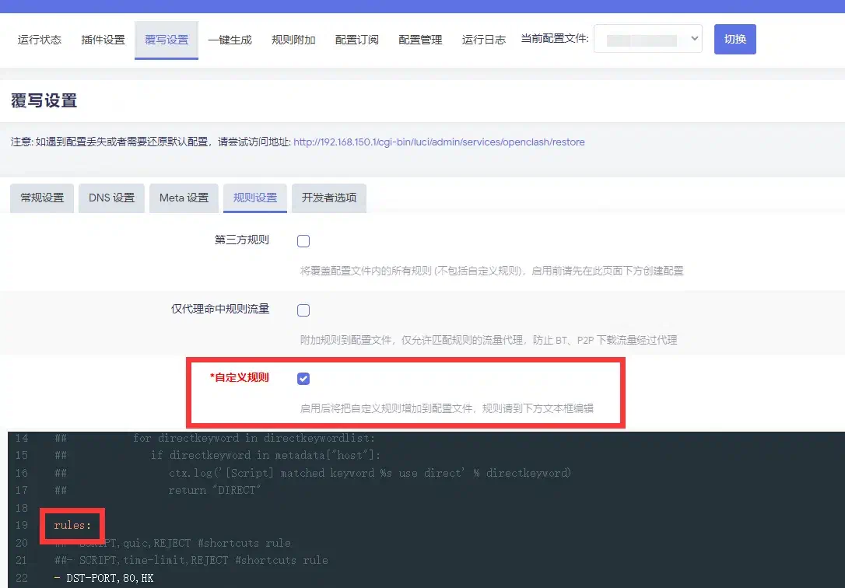Select the Meta 设置 sub-tab
This screenshot has width=845, height=588.
click(184, 198)
